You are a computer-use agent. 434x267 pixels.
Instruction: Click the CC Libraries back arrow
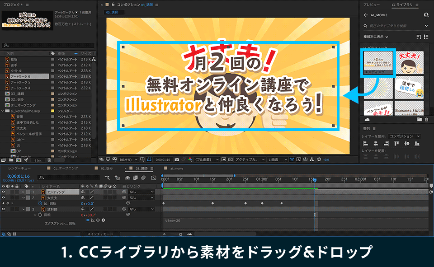366,15
